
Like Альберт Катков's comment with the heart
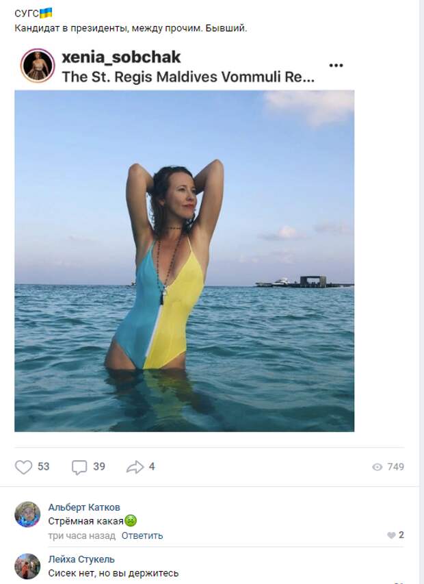pos(391,535)
